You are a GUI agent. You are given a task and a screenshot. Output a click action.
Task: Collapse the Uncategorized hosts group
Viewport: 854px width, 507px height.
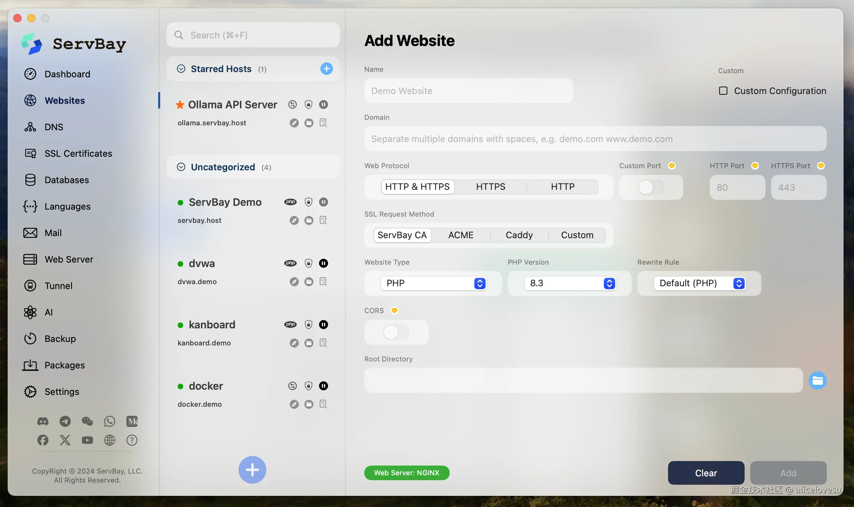point(181,167)
